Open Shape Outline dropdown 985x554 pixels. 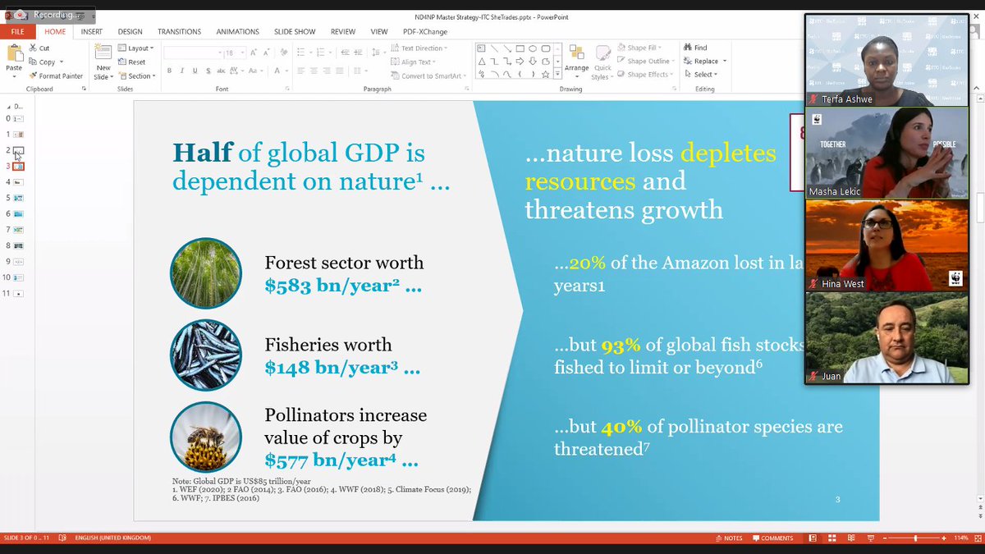click(646, 61)
